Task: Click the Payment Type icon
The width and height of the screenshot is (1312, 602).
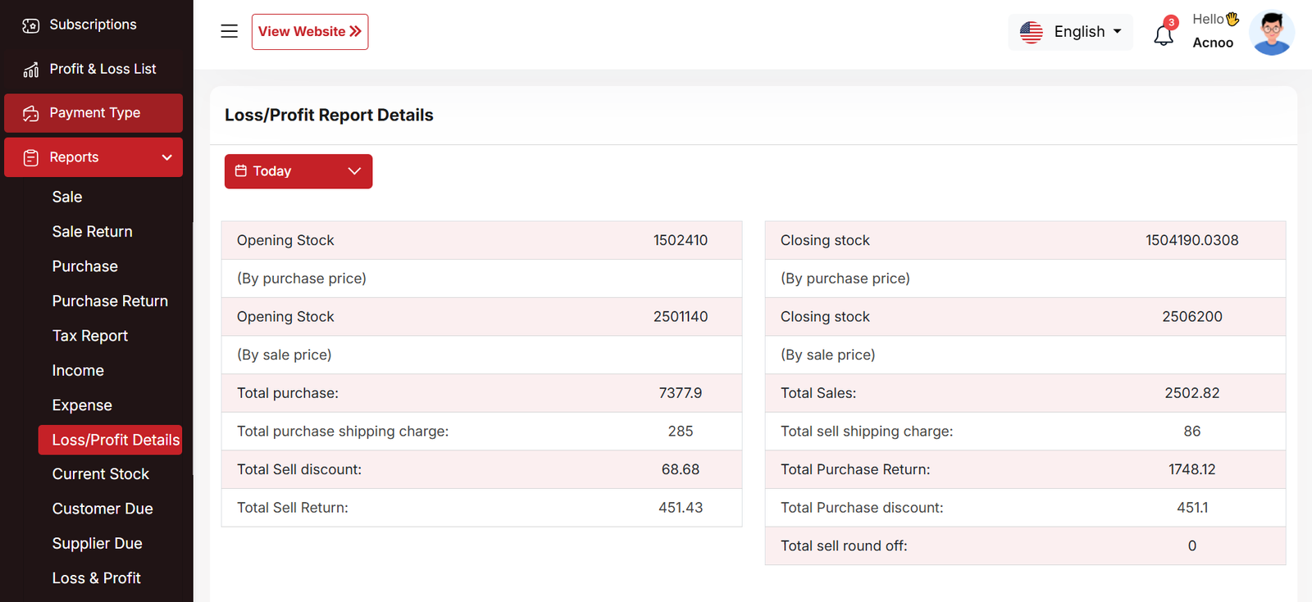Action: (31, 114)
